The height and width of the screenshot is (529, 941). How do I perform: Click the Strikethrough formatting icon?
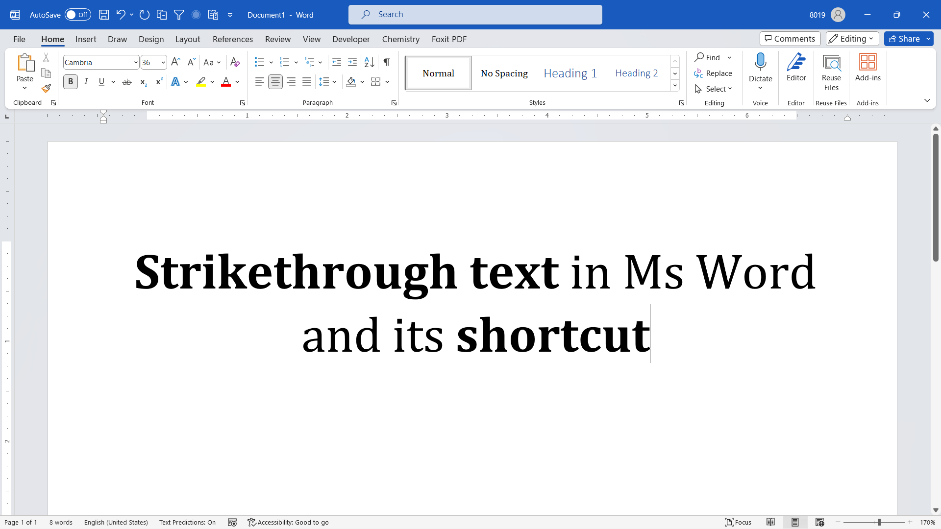point(127,82)
